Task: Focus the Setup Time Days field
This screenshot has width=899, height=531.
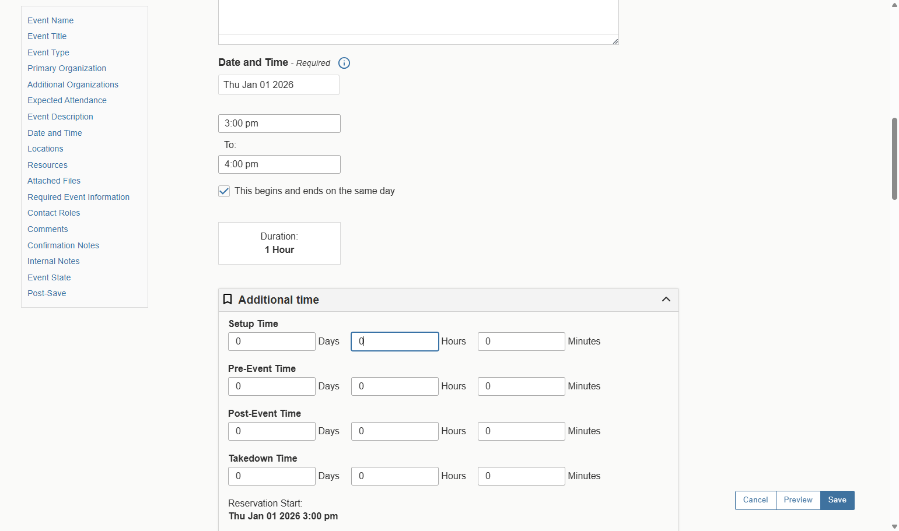Action: [272, 342]
